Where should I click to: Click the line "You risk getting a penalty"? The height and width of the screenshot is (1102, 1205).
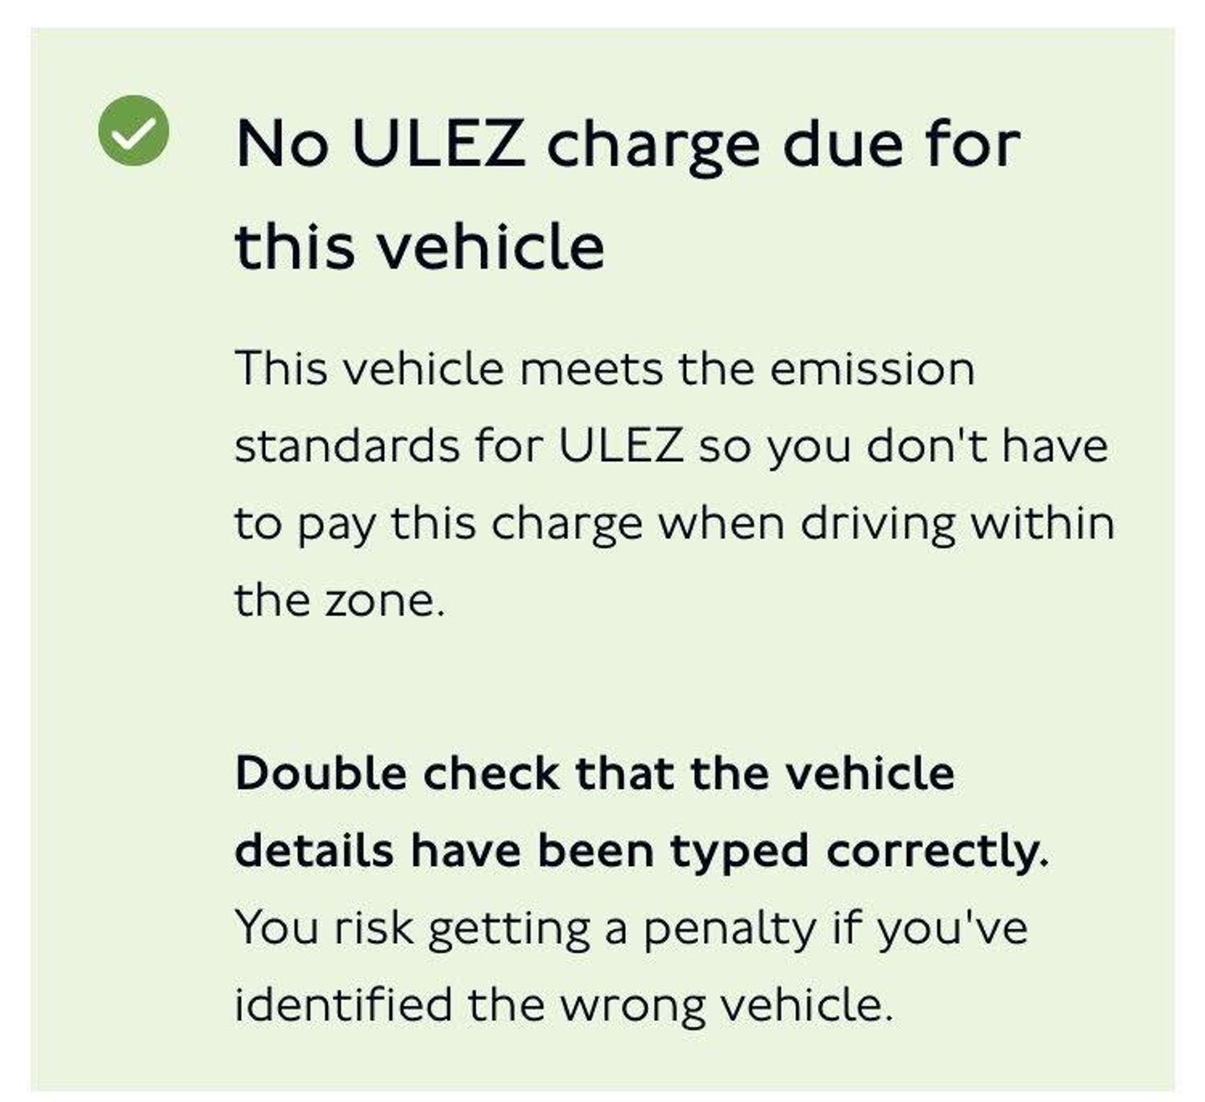[631, 928]
